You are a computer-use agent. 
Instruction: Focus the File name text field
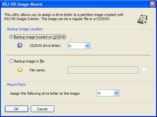(103, 70)
